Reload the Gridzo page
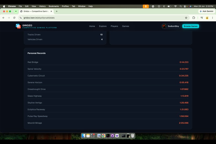Image resolution: width=216 pixels, height=144 pixels. coord(14,18)
